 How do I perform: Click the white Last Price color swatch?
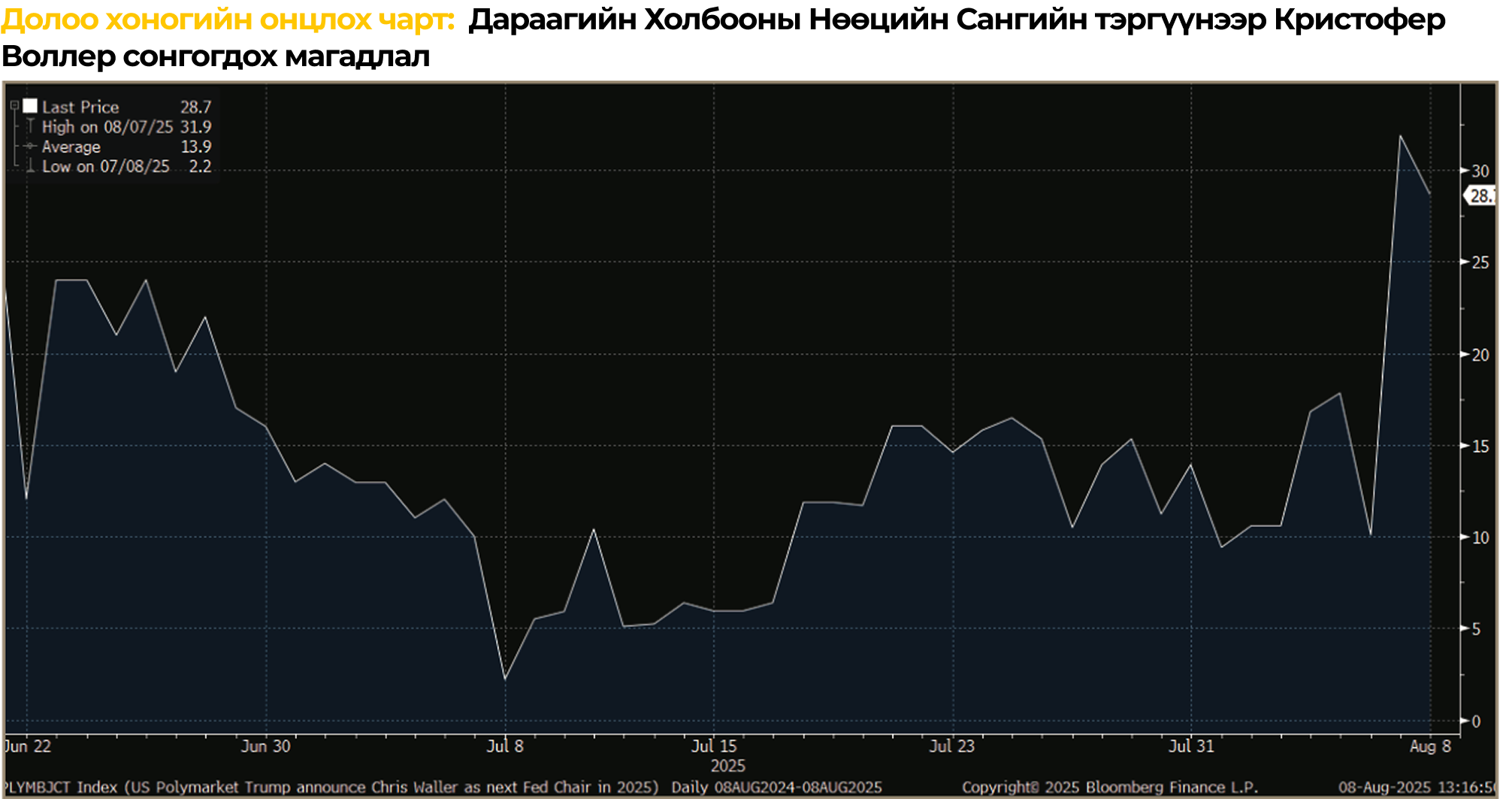pyautogui.click(x=30, y=106)
